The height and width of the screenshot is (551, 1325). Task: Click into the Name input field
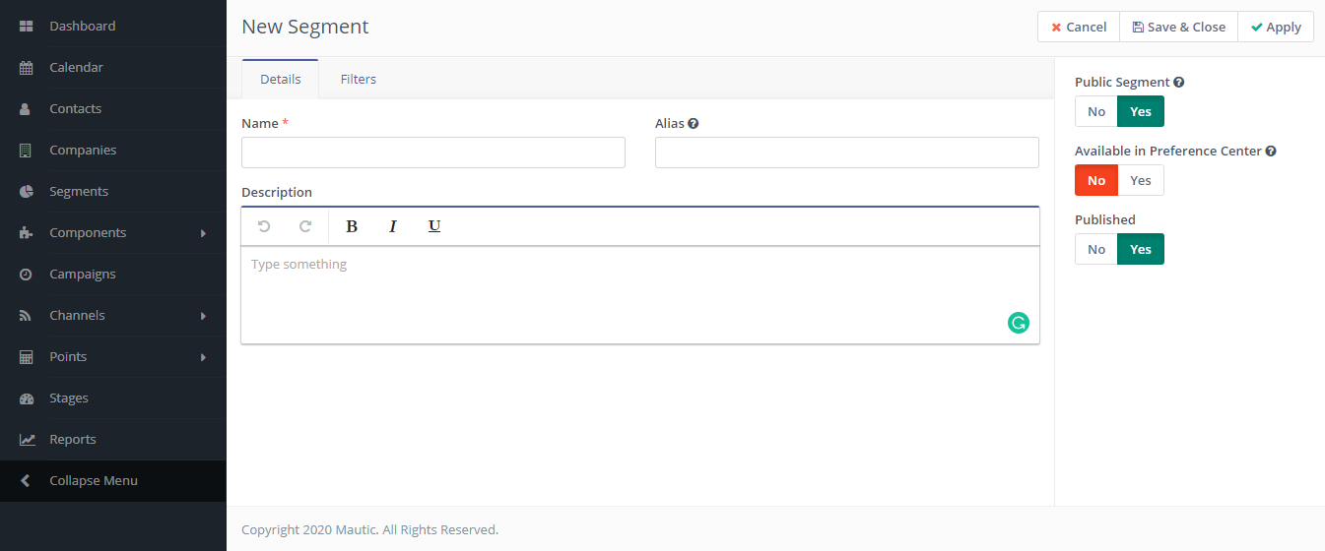coord(433,153)
